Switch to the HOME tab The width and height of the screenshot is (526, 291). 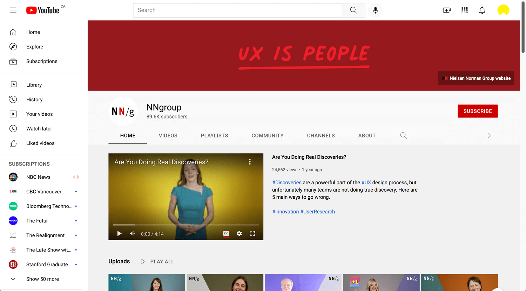pyautogui.click(x=128, y=136)
